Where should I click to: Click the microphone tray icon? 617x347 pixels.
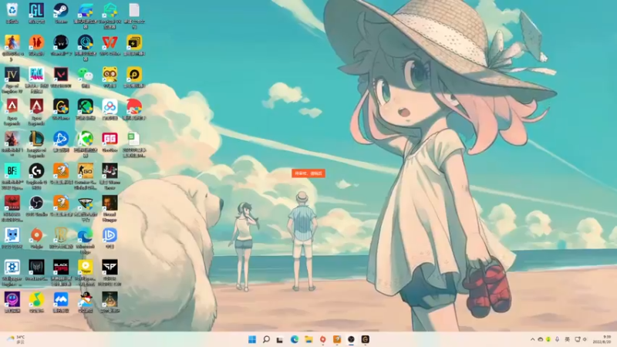(557, 339)
